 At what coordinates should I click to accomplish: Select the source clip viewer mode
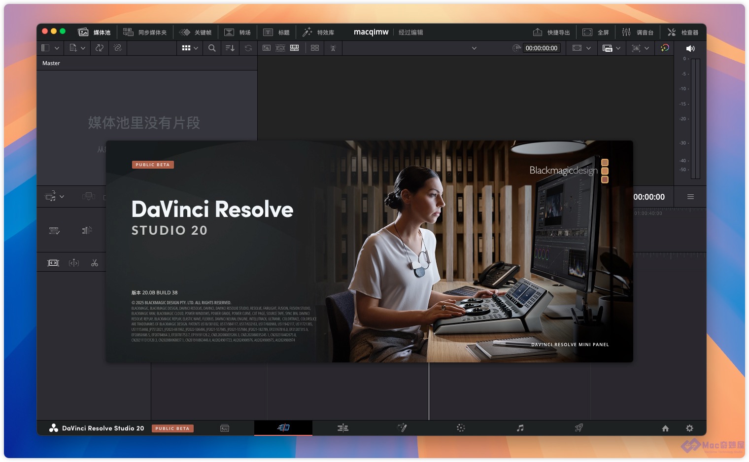click(x=267, y=48)
